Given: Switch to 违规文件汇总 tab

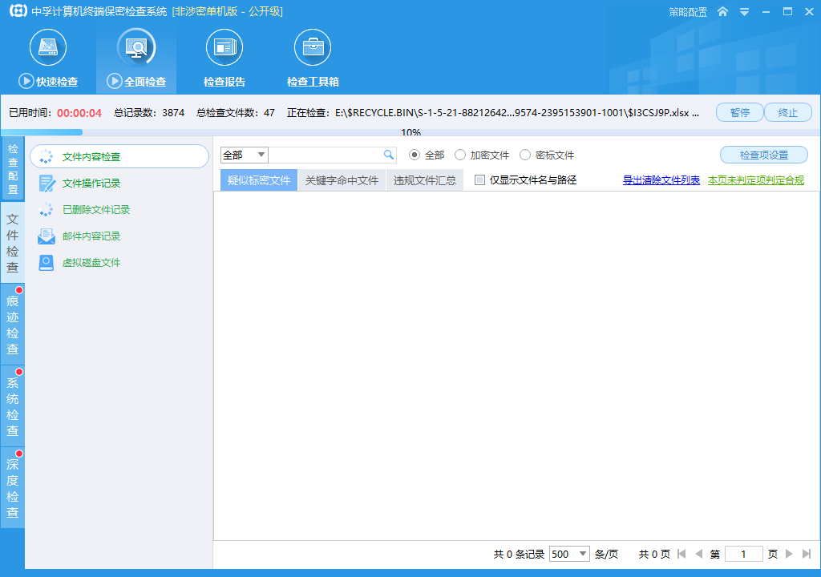Looking at the screenshot, I should 425,180.
